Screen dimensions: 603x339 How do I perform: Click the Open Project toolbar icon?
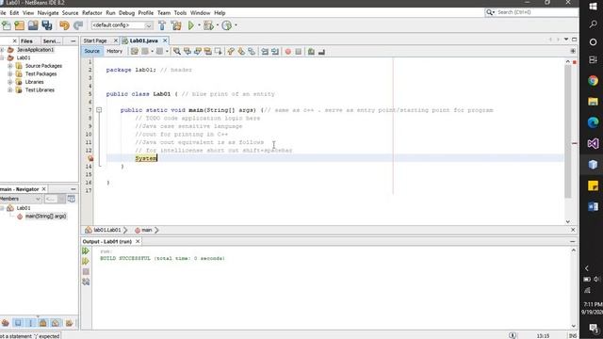(33, 25)
